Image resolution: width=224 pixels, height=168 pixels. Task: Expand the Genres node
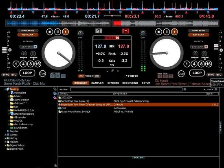tap(5, 135)
